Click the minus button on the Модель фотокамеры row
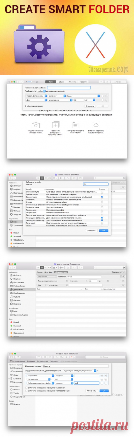This screenshot has height=437, width=134. click(x=102, y=96)
